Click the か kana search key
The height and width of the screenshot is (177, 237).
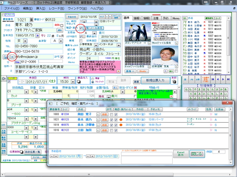221,89
